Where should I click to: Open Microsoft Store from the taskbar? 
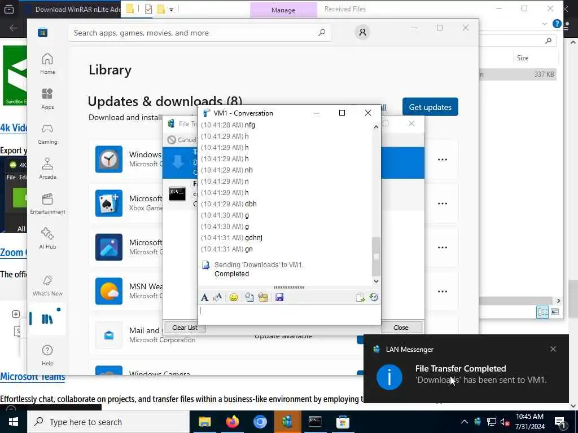343,422
